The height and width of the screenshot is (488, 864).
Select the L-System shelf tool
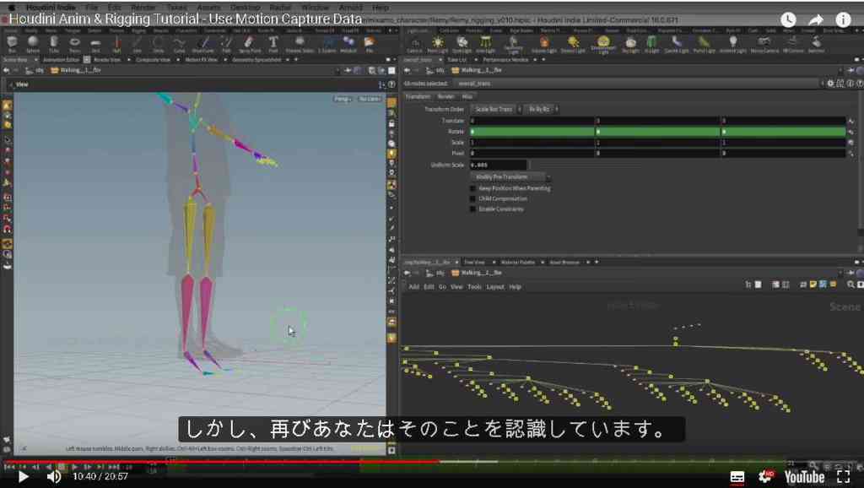point(327,44)
